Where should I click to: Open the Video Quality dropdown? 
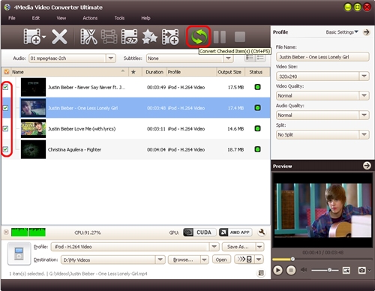(364, 95)
